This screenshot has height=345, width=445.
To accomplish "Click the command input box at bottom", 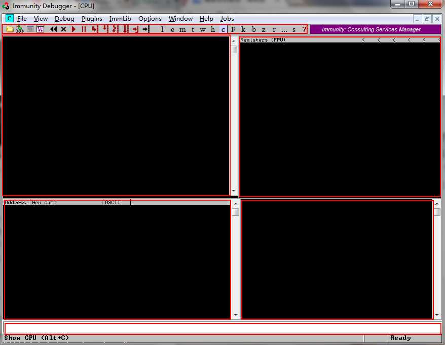I will (x=223, y=329).
